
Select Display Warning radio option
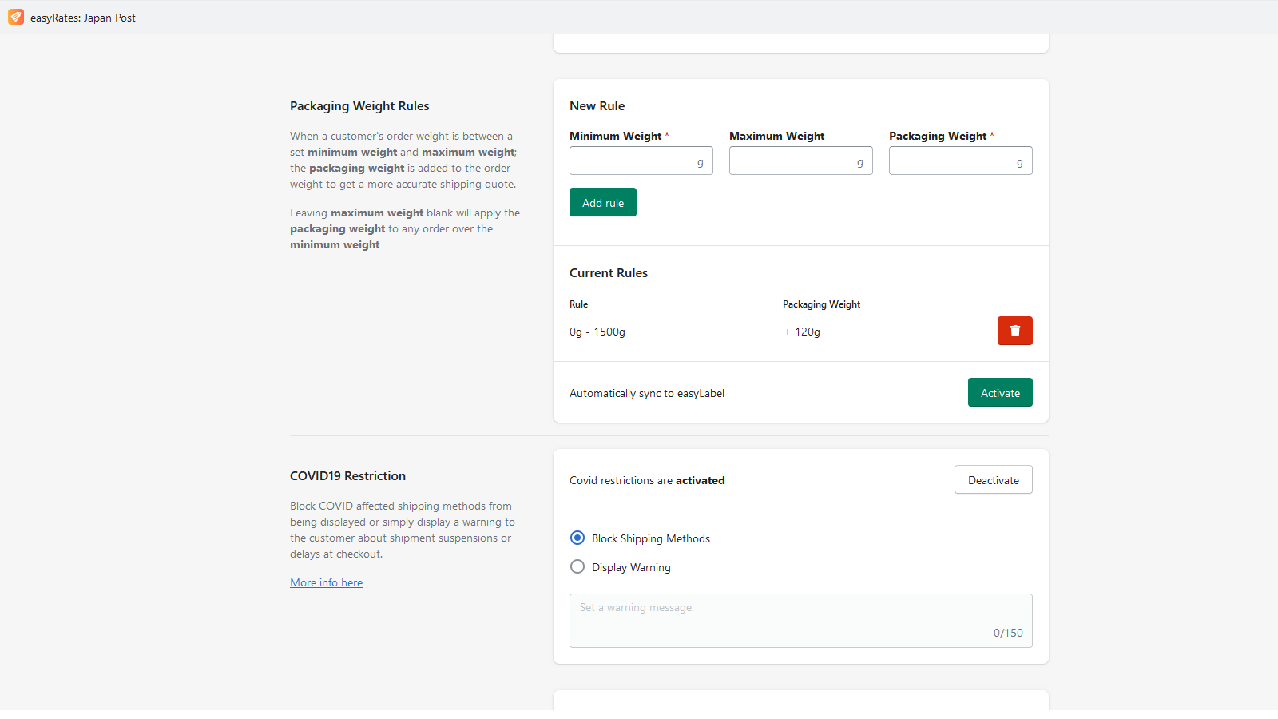click(577, 566)
